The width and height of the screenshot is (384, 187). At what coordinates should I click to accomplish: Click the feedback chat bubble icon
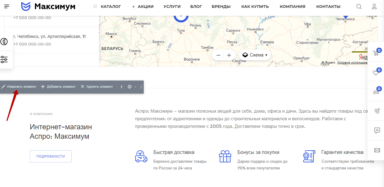tap(377, 131)
